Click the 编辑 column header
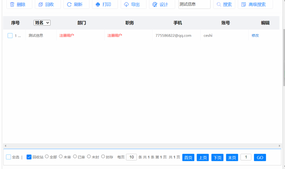This screenshot has width=285, height=169. 265,23
